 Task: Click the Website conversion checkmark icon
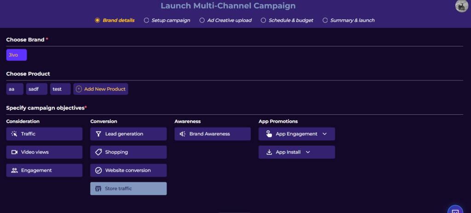[x=98, y=170]
